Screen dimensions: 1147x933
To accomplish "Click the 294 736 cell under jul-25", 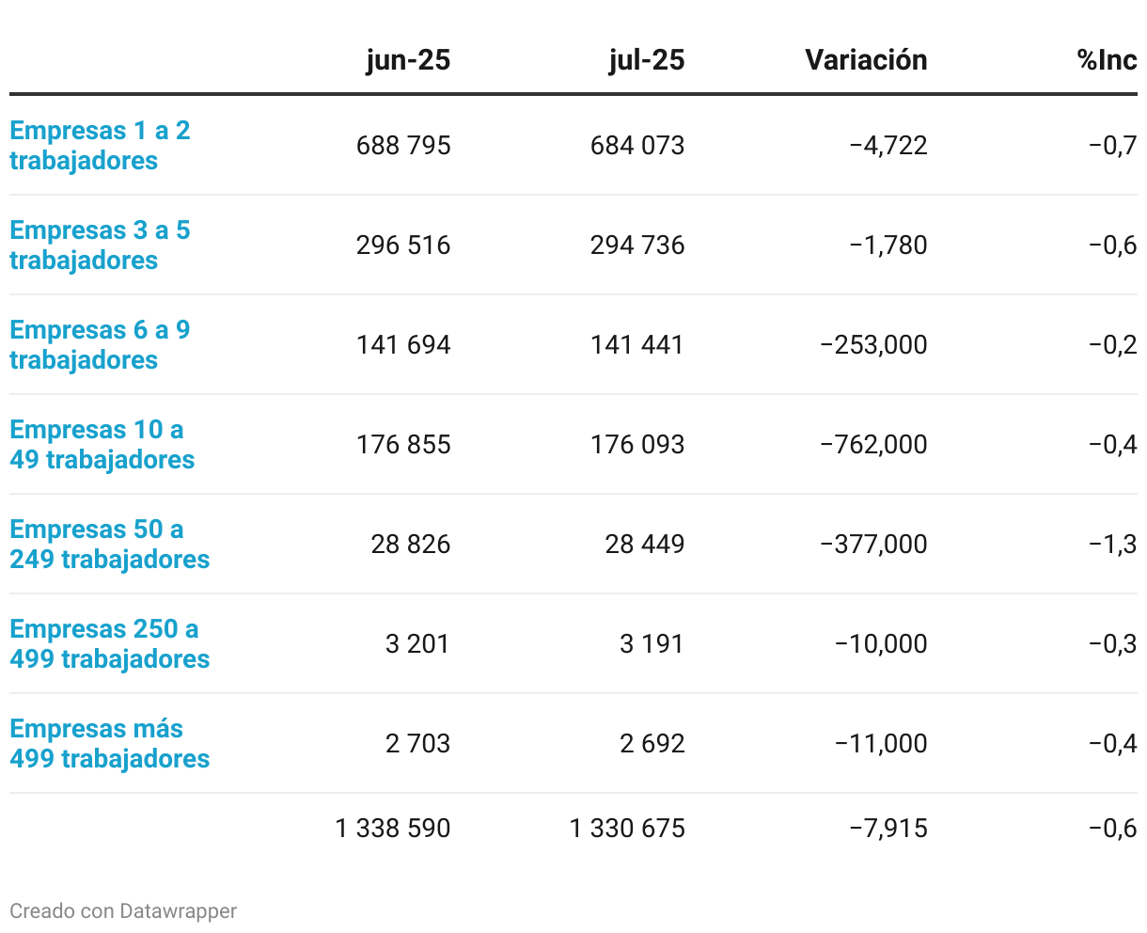I will pos(637,245).
